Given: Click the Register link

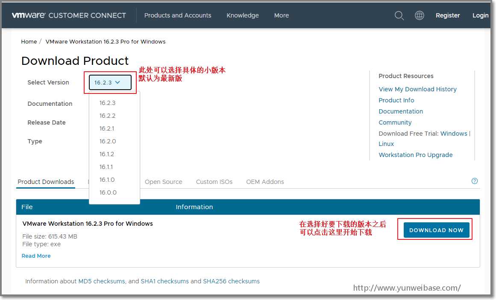Looking at the screenshot, I should click(x=448, y=15).
